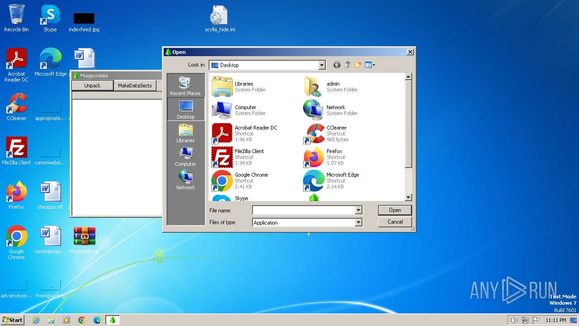
Task: Expand the Look in Desktop dropdown
Action: pos(322,65)
